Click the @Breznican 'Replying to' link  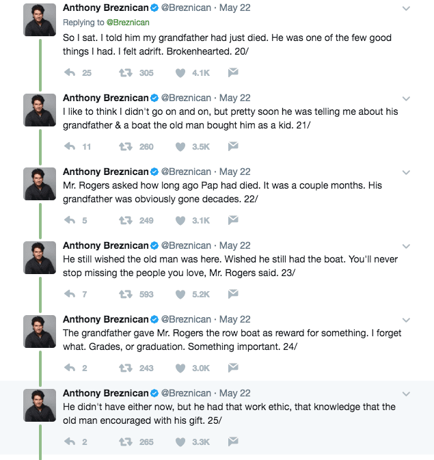pos(128,23)
